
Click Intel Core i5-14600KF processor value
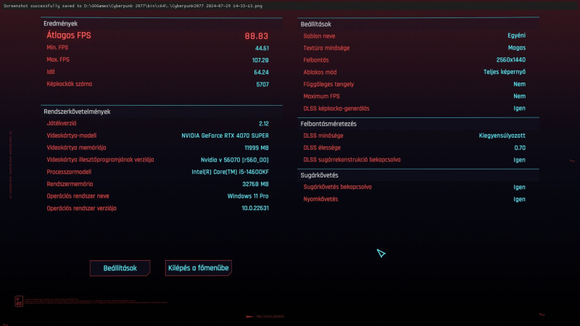(230, 172)
